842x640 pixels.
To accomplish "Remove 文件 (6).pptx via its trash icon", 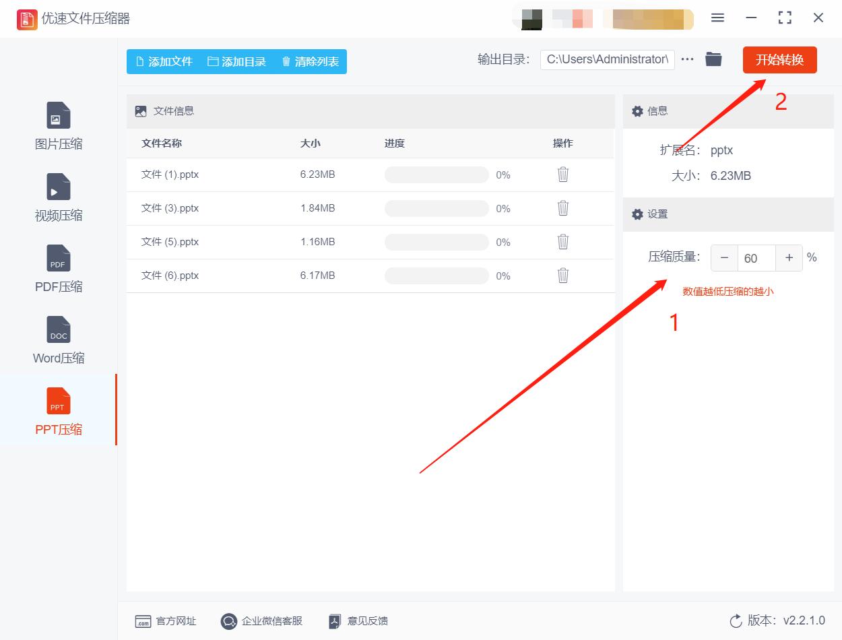I will point(563,275).
